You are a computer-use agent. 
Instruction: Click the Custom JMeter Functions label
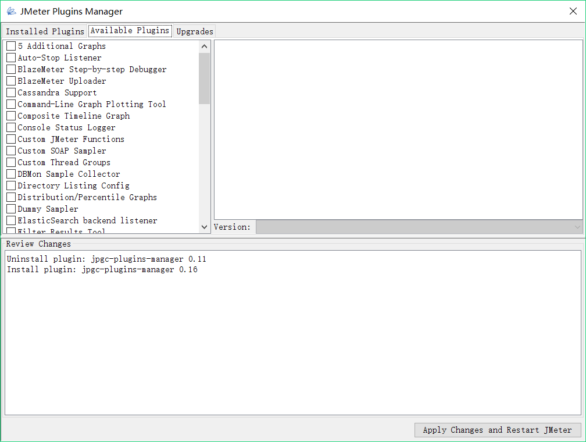[x=71, y=139]
